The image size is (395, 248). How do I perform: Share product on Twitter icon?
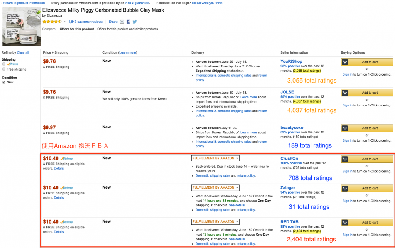135,22
